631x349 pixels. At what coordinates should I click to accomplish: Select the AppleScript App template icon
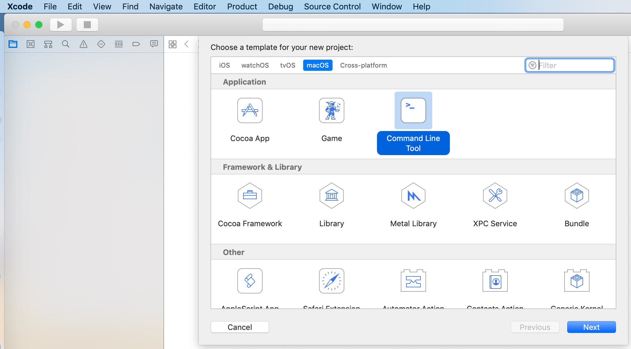pyautogui.click(x=250, y=281)
